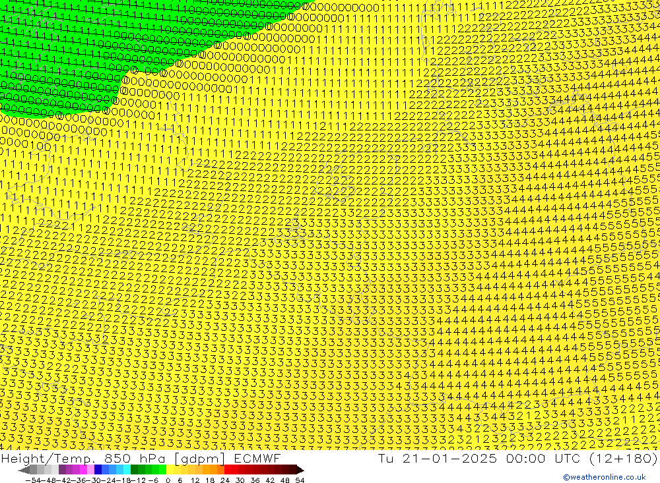Click the -18 legend label
The height and width of the screenshot is (483, 660).
124,480
